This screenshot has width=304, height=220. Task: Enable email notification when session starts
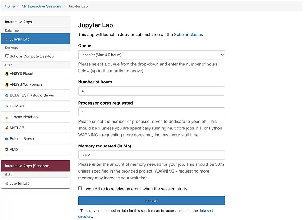[x=80, y=188]
